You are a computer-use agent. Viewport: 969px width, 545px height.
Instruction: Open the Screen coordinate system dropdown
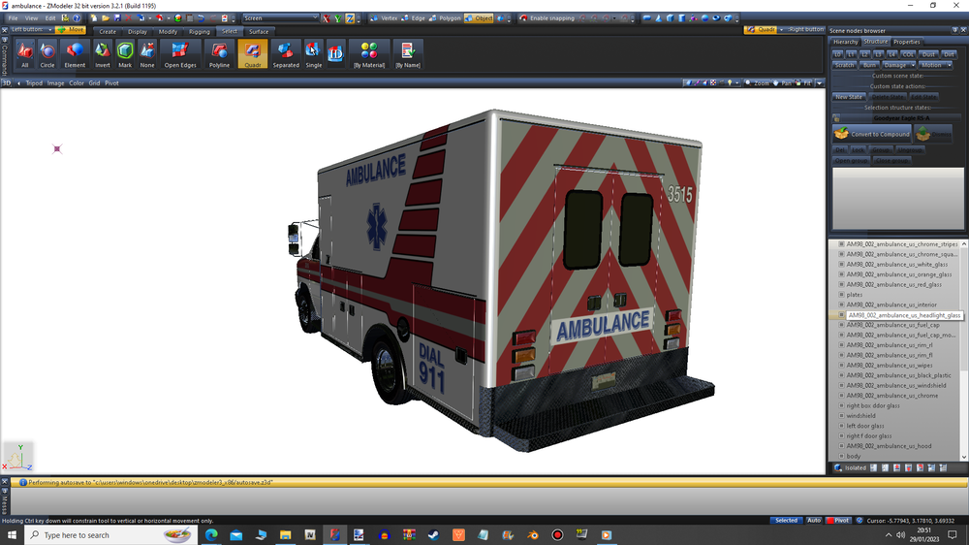(281, 17)
